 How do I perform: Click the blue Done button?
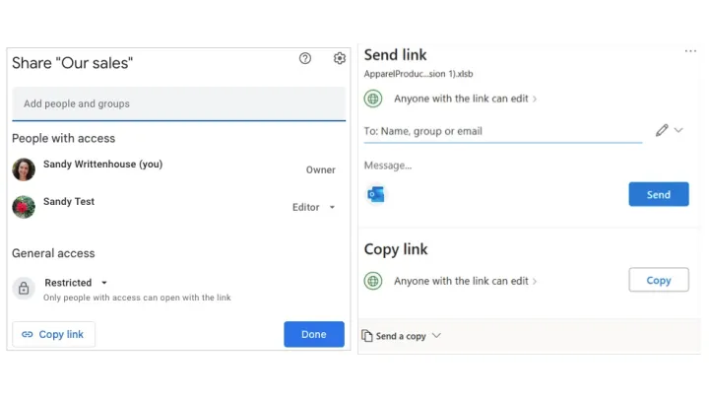313,334
